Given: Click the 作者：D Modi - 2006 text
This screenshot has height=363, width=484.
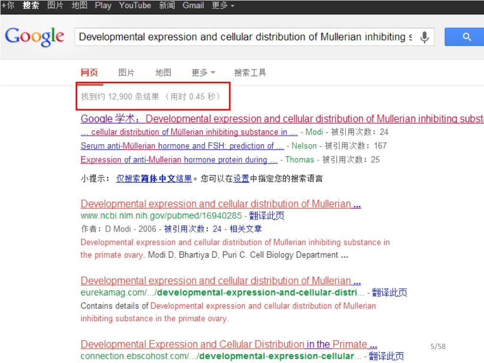Looking at the screenshot, I should point(119,229).
